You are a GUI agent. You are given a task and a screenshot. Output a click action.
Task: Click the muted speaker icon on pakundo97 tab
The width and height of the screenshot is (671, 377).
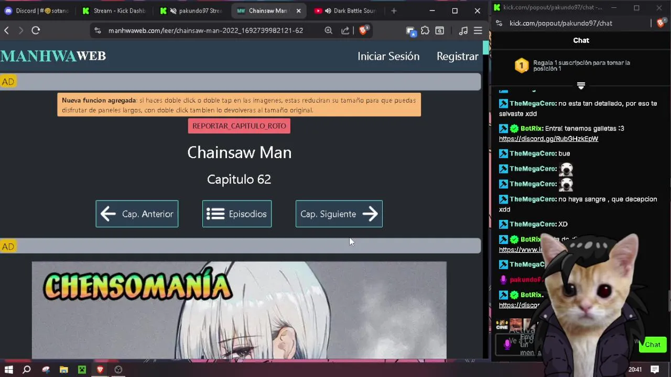[173, 10]
